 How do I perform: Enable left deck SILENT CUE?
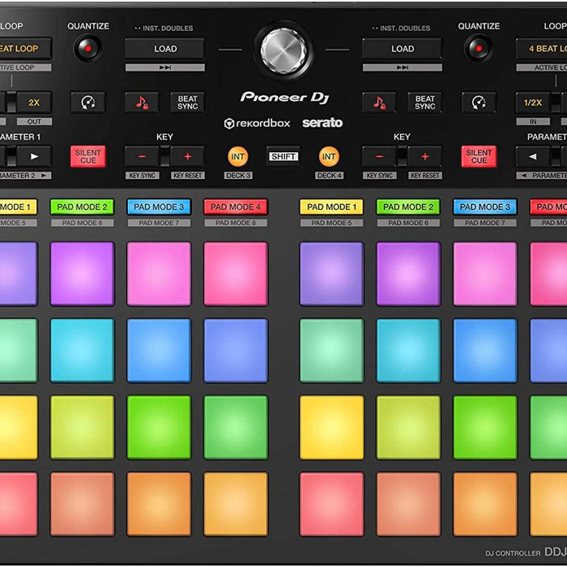87,156
